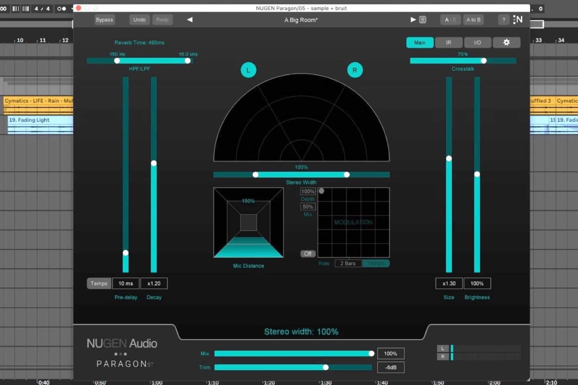Open help with the question mark icon

[x=504, y=20]
